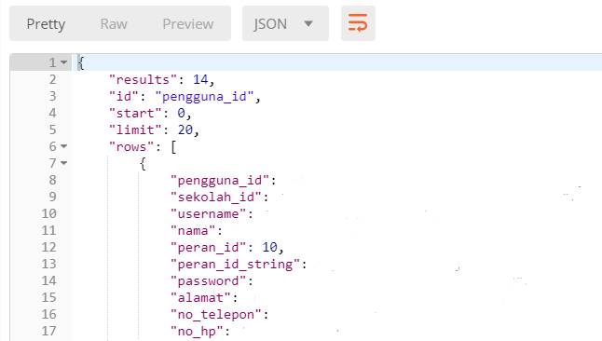602x341 pixels.
Task: Collapse the first row object at line 7
Action: pyautogui.click(x=64, y=163)
